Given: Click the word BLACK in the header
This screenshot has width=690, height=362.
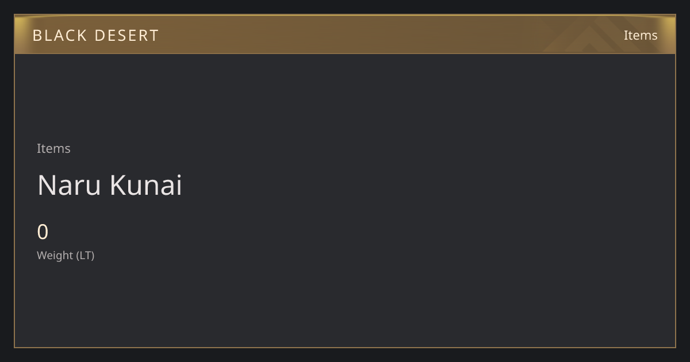Looking at the screenshot, I should coord(59,35).
